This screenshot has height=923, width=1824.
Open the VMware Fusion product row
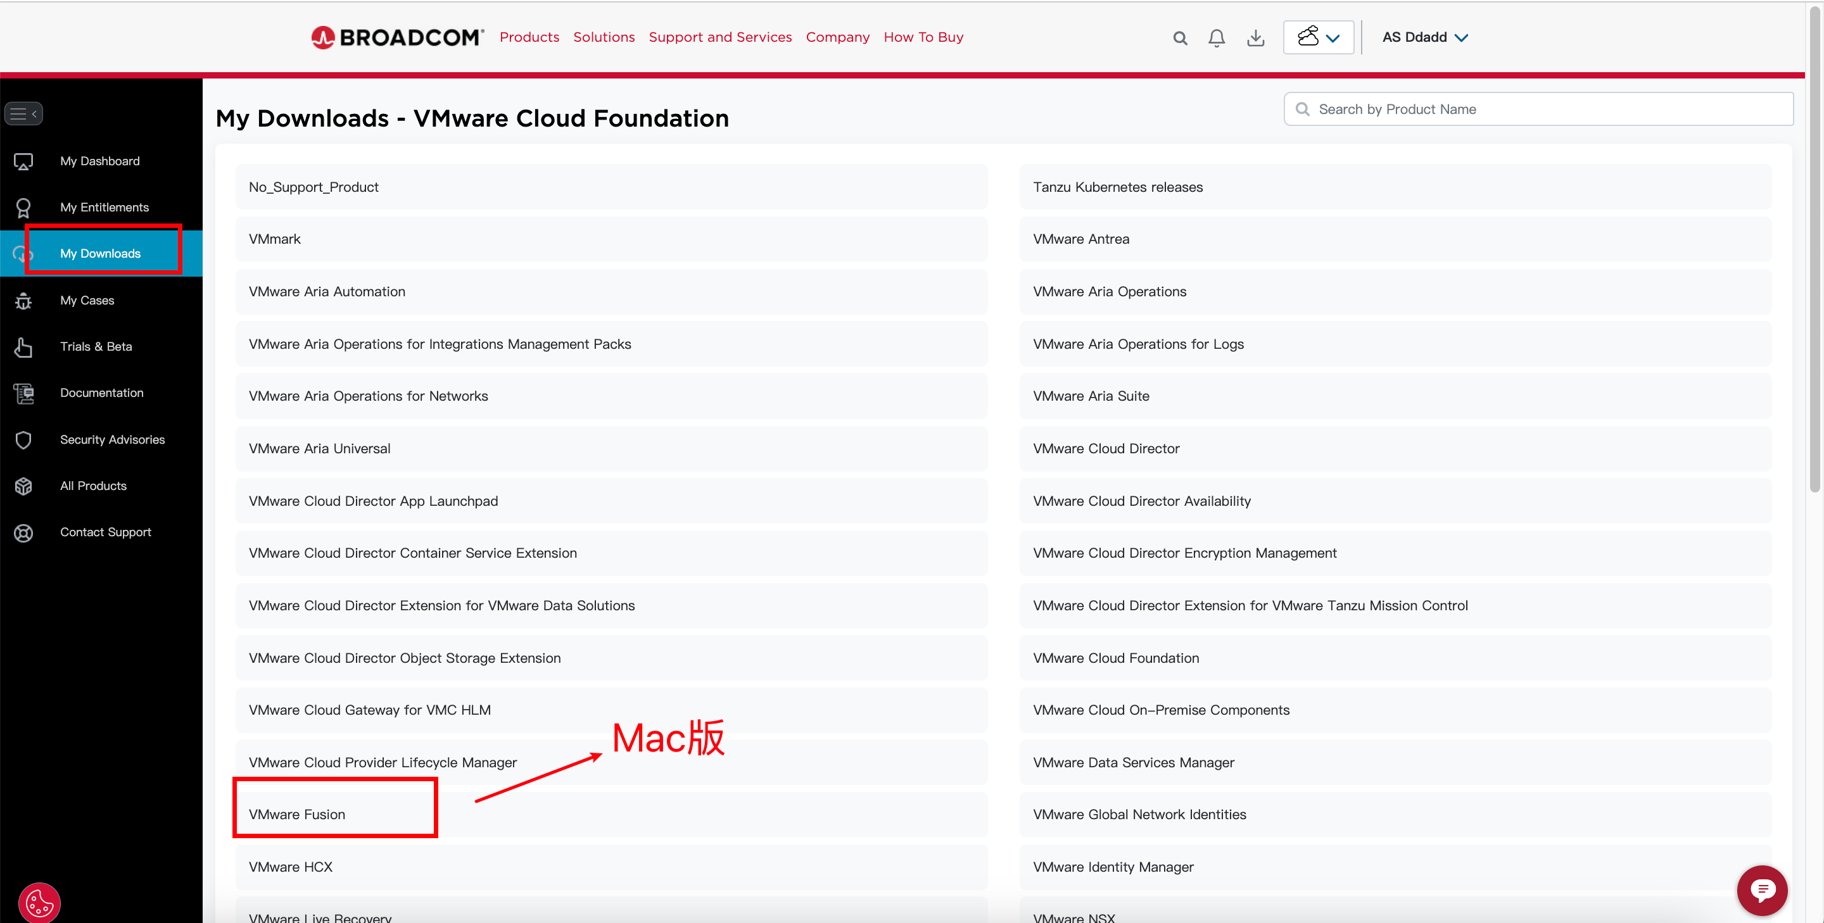tap(611, 814)
